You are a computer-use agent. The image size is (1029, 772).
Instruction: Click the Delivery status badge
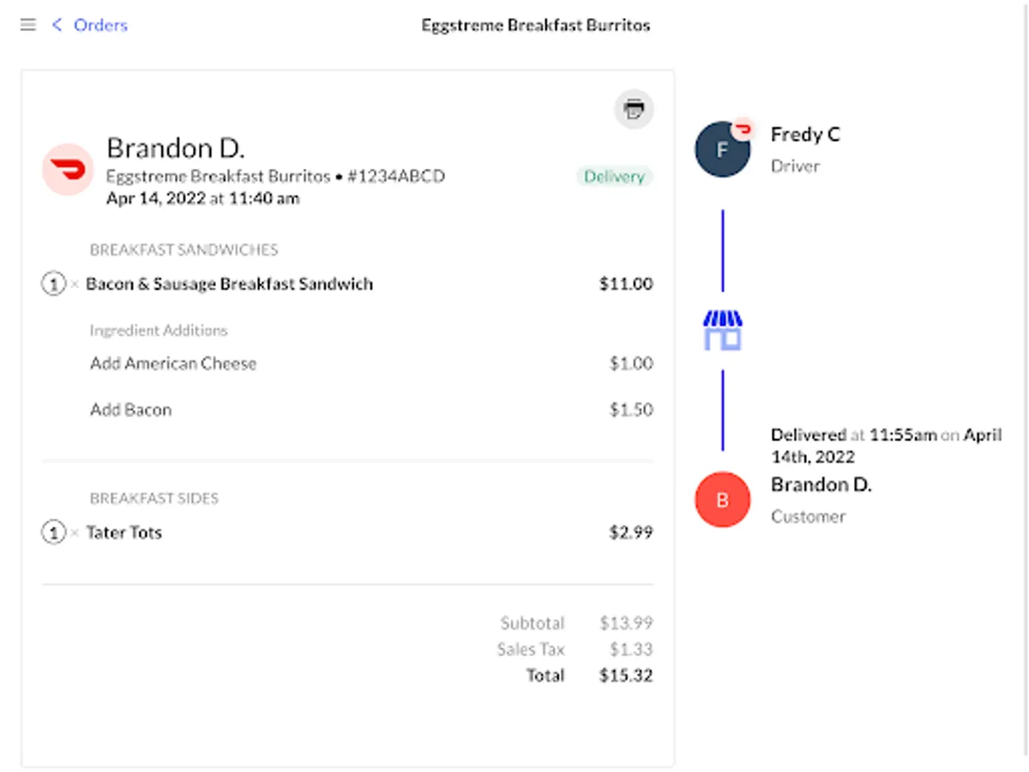(x=614, y=177)
